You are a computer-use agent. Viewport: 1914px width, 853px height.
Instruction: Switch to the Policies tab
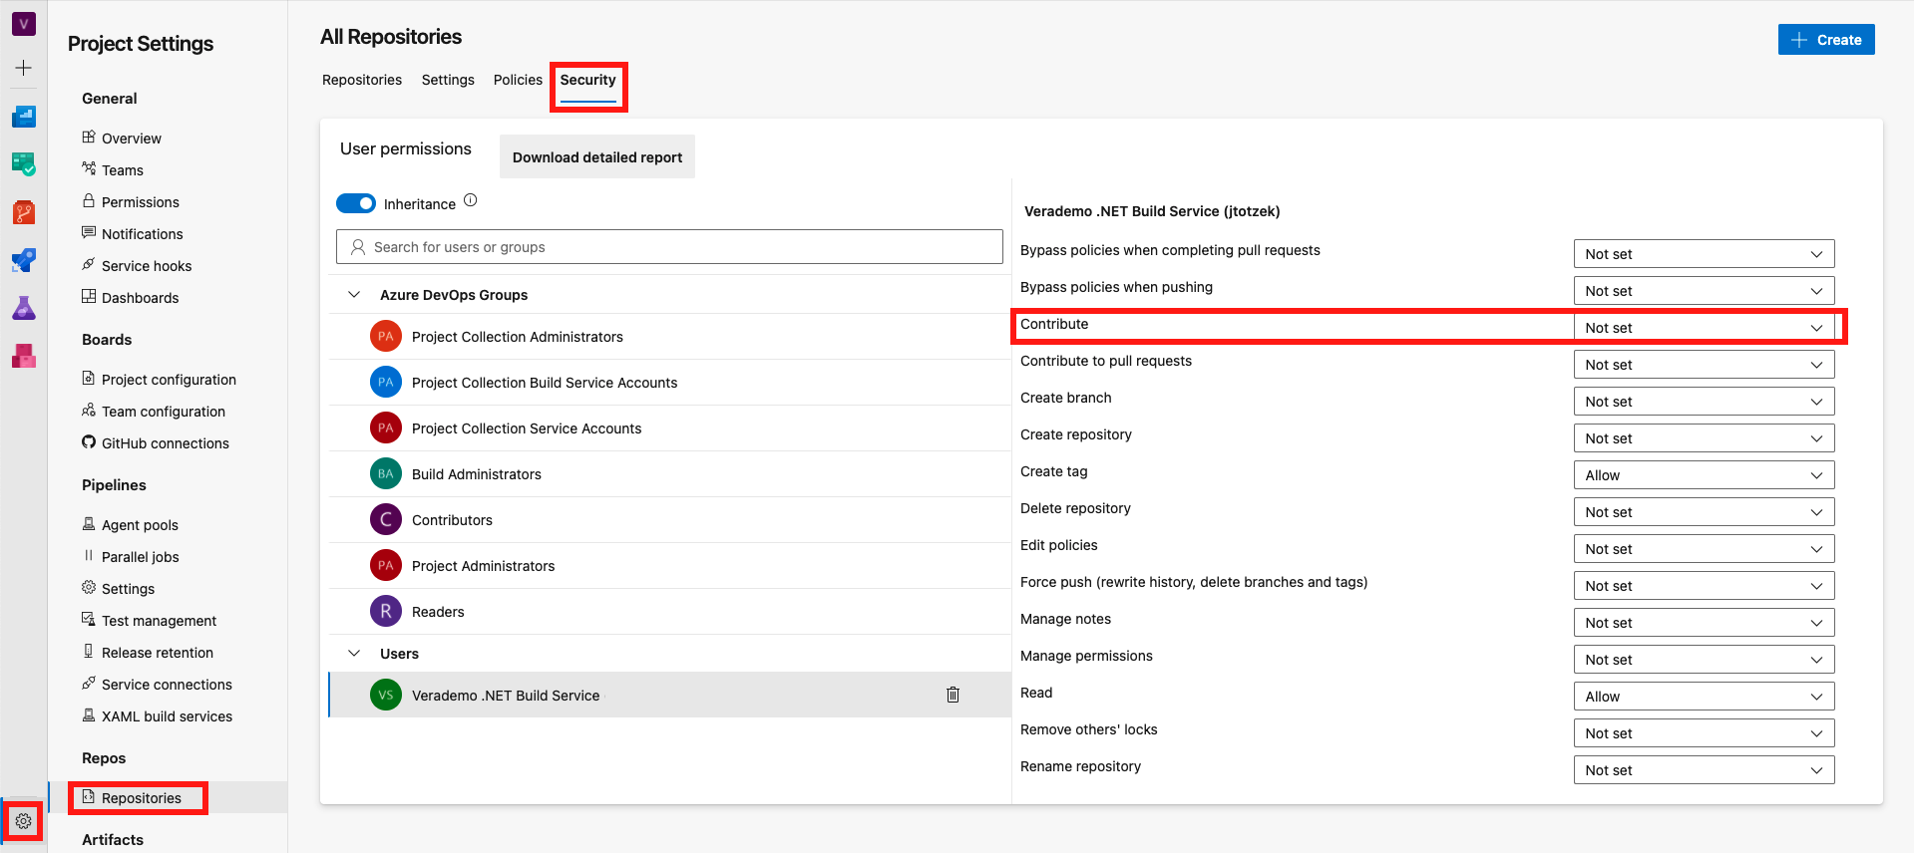pyautogui.click(x=518, y=80)
